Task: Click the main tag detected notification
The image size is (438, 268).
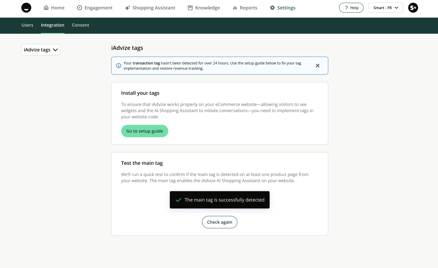Action: (x=220, y=200)
